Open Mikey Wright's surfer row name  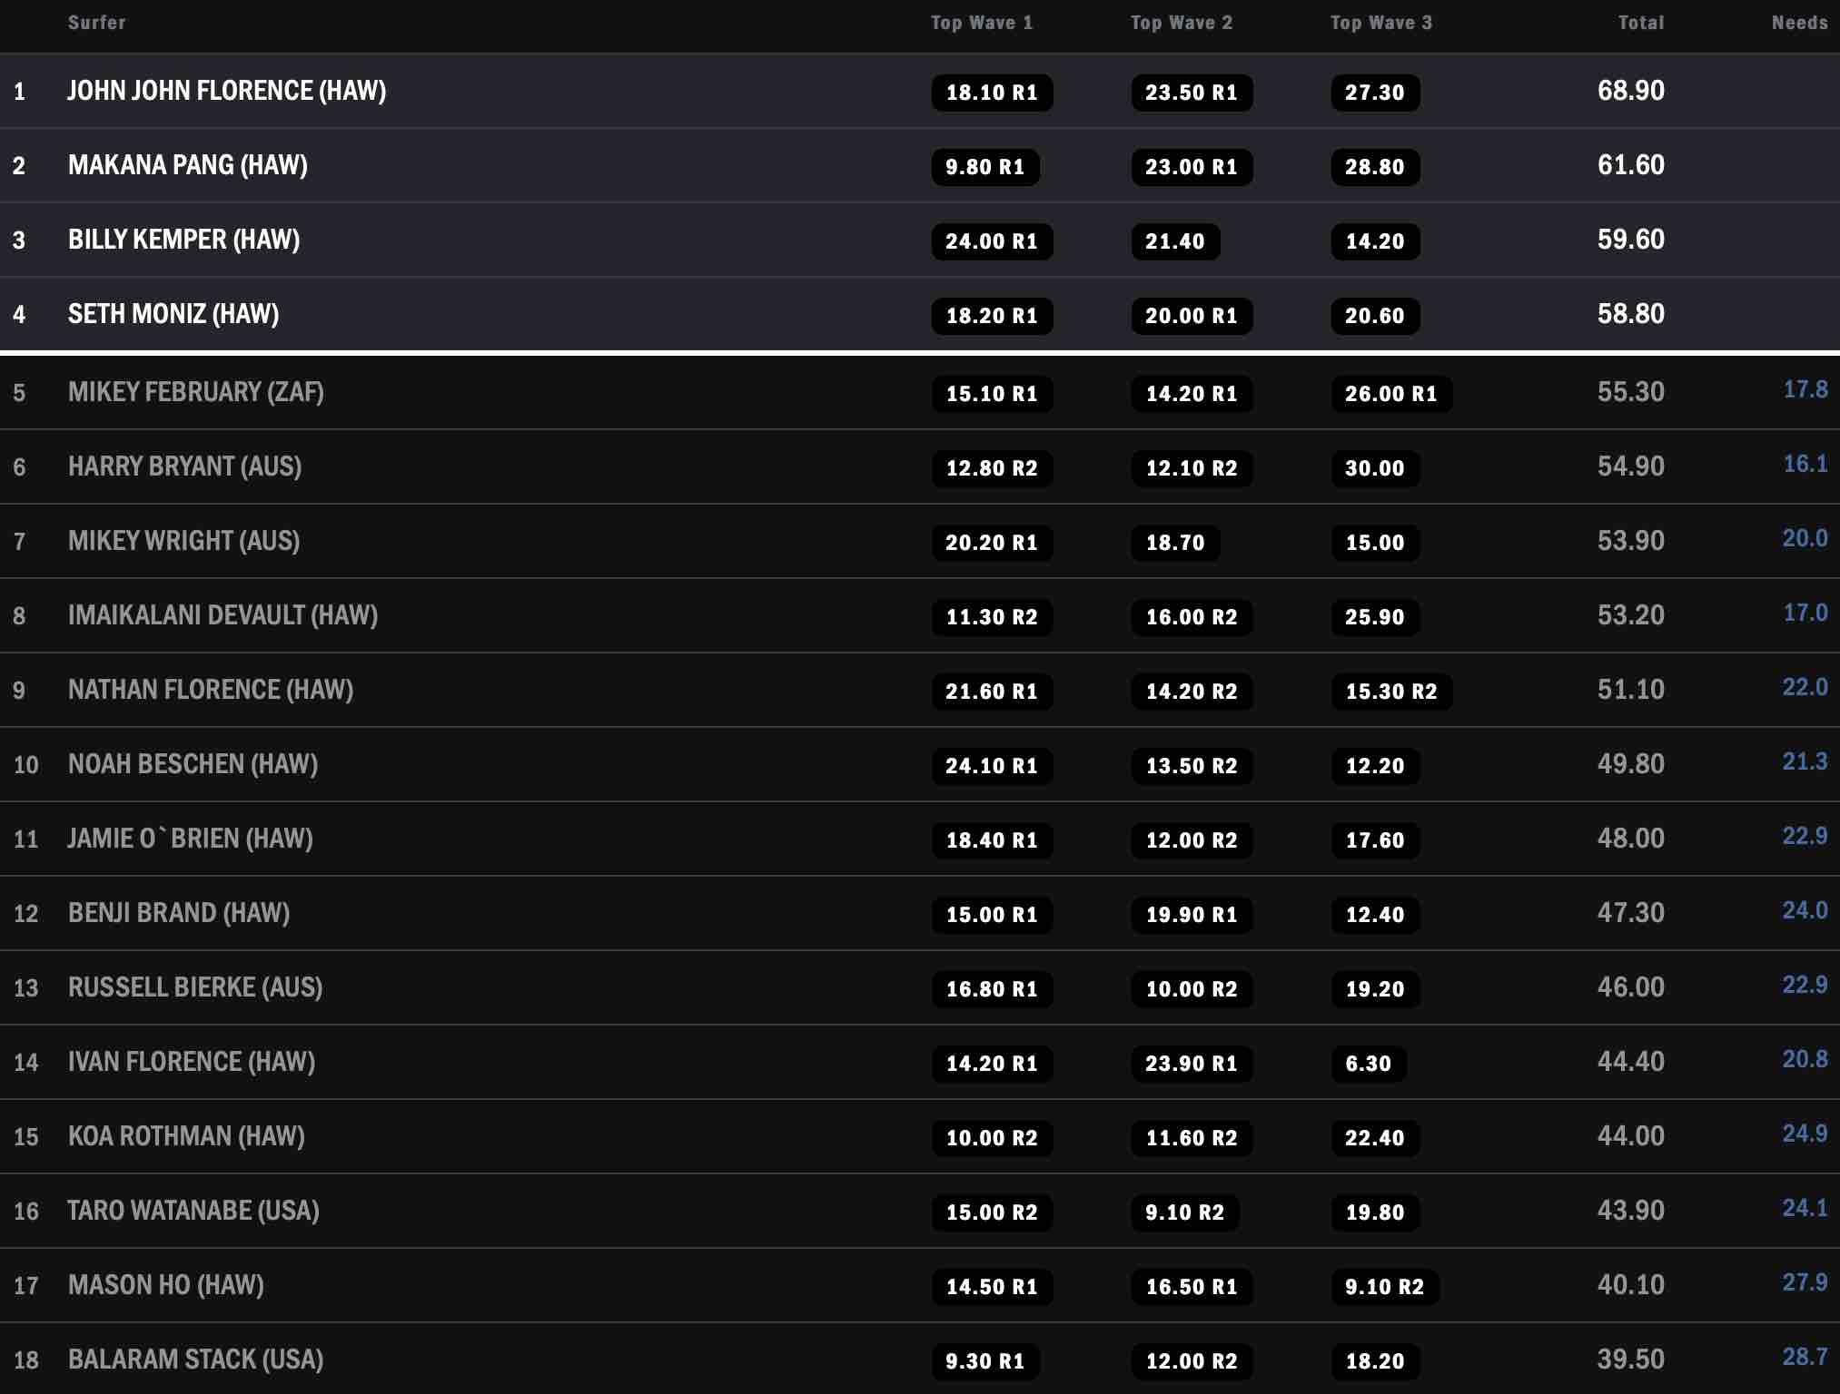[183, 541]
